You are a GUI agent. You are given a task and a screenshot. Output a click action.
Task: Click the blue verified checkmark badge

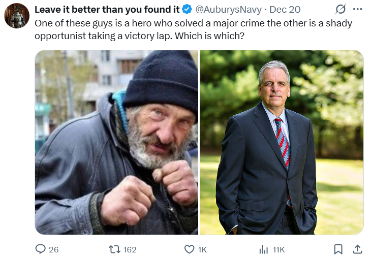(x=188, y=10)
